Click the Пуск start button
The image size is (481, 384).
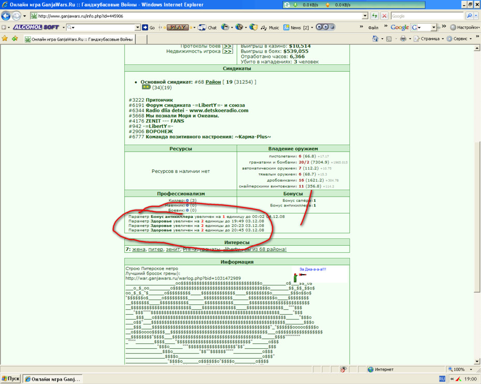point(11,379)
